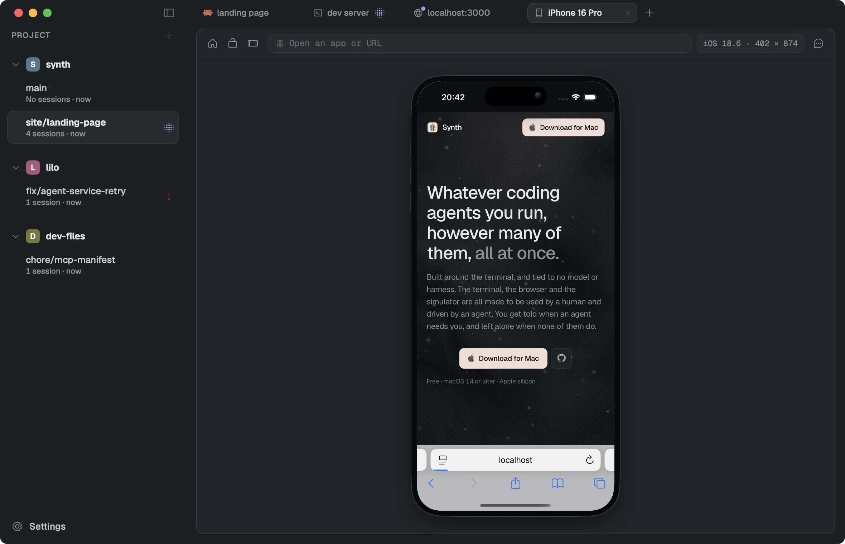The height and width of the screenshot is (544, 845).
Task: Click the dev-files project D badge
Action: [x=33, y=236]
